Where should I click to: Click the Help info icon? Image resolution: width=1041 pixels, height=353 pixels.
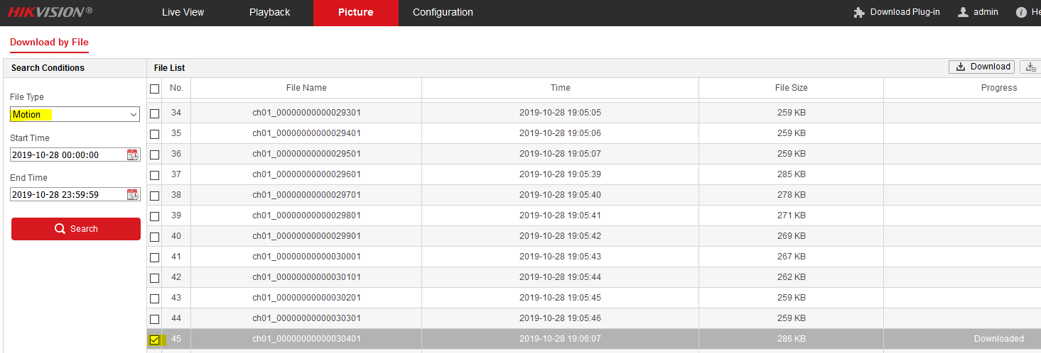point(1022,12)
